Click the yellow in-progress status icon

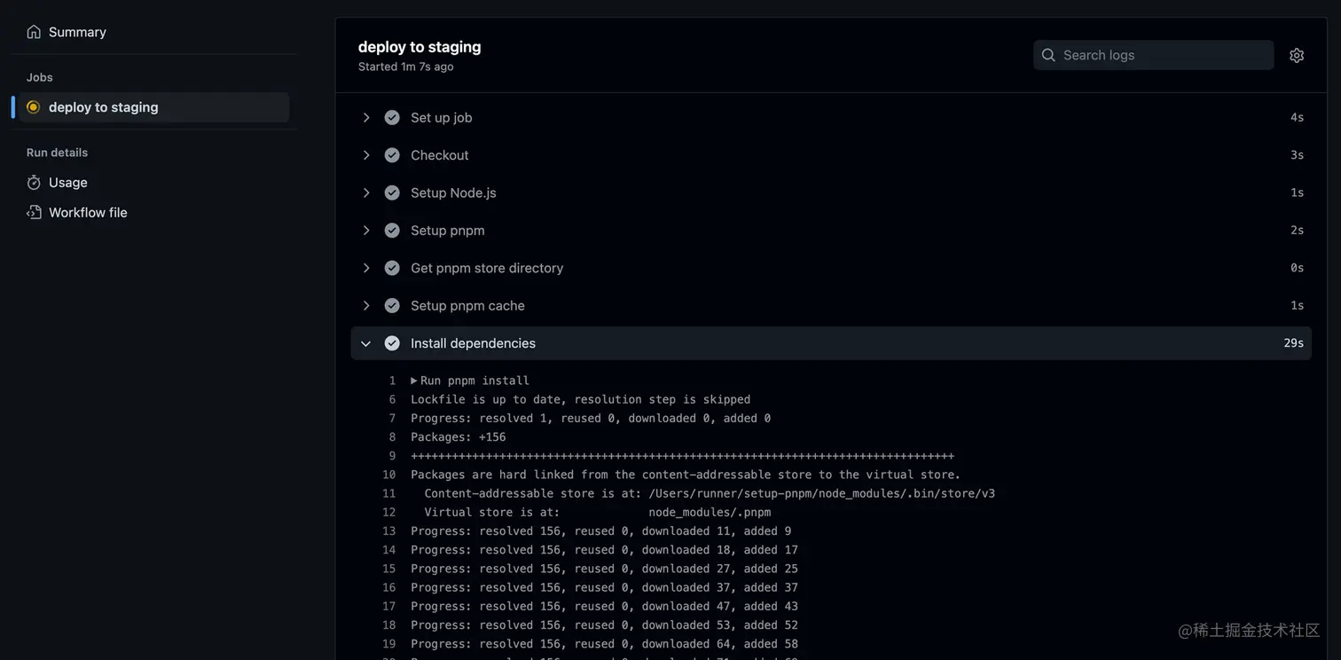tap(34, 107)
